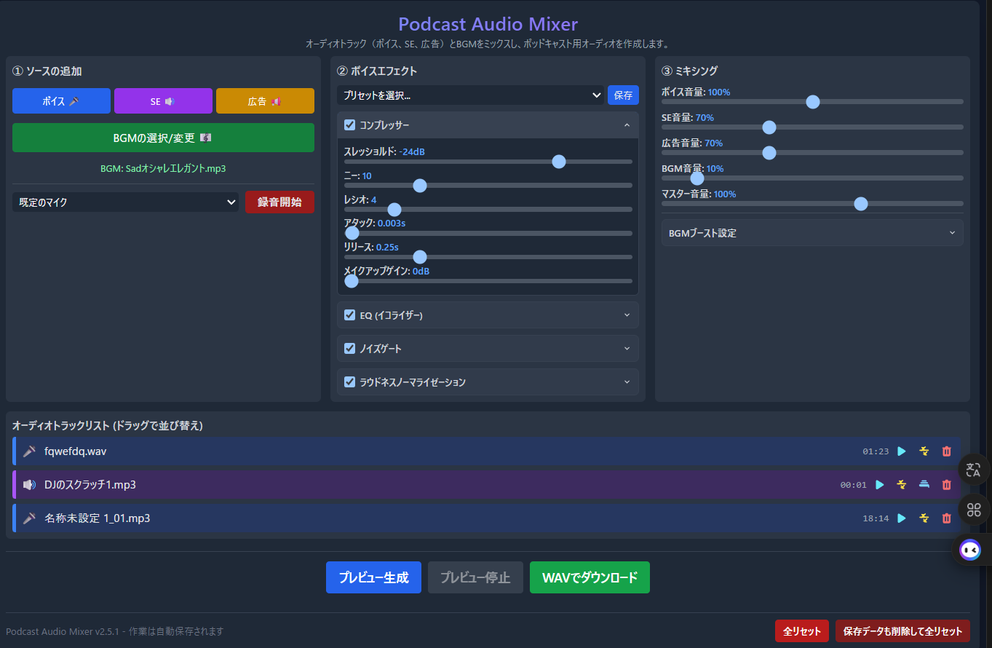Screen dimensions: 992x648
Task: Start recording with 録音開始
Action: click(279, 202)
